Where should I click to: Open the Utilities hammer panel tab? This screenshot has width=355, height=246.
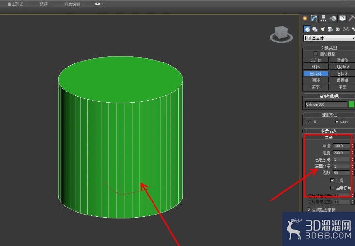352,18
